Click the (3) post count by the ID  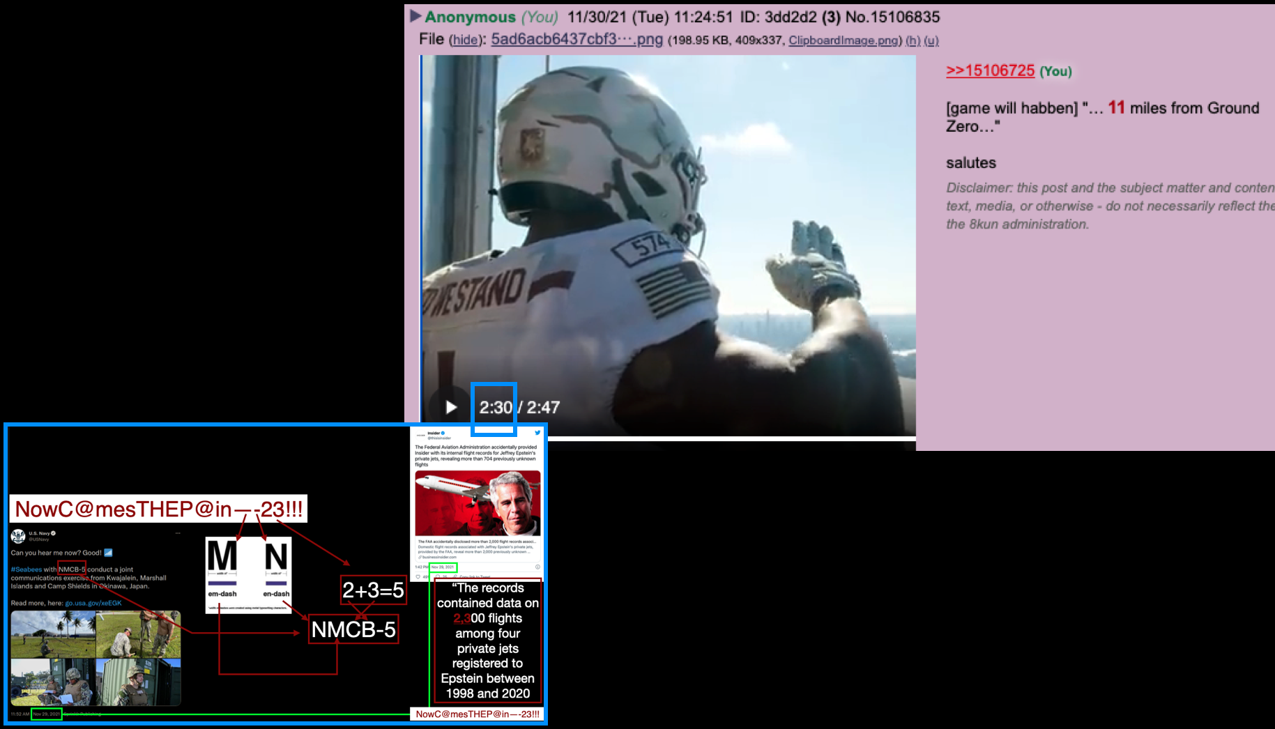(x=831, y=17)
